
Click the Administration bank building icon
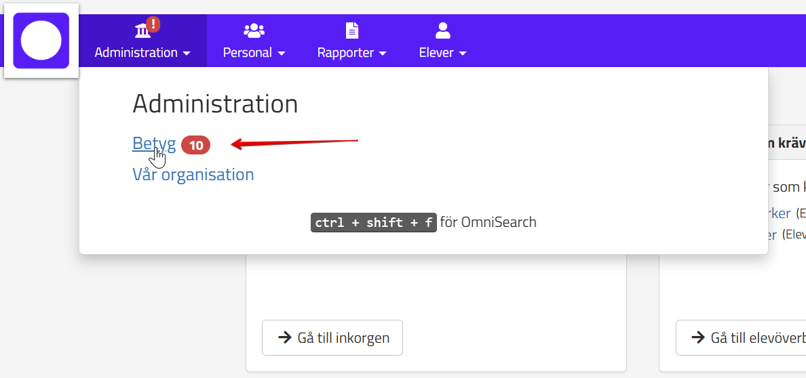coord(142,31)
